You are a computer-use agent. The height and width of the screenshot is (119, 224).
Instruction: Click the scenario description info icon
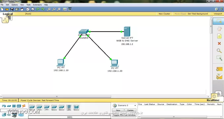(x=115, y=105)
